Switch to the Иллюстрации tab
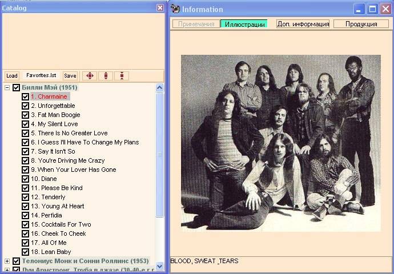The image size is (394, 274). click(244, 24)
